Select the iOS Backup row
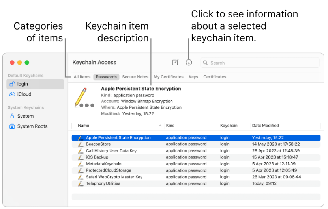 click(x=196, y=157)
